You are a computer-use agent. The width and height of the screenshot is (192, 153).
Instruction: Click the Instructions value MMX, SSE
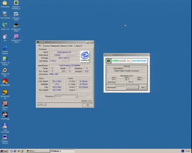point(70,74)
